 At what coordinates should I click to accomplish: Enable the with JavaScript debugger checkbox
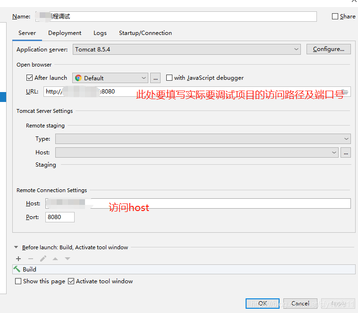point(169,78)
